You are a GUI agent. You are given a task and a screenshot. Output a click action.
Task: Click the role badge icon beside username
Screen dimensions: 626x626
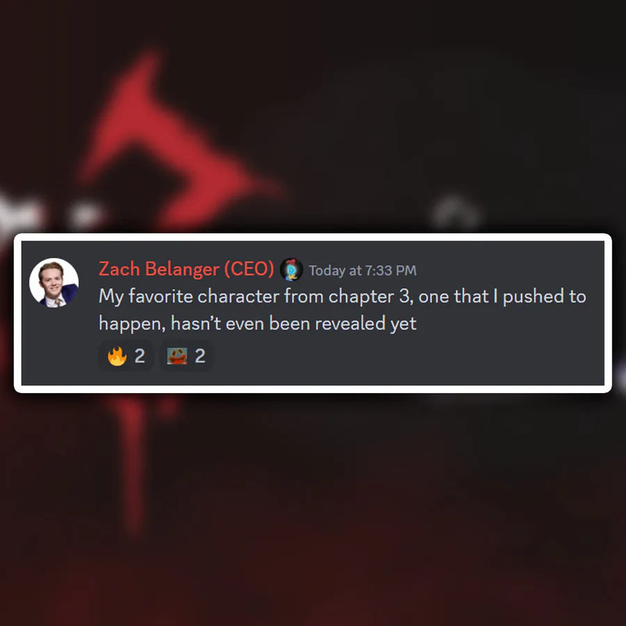tap(291, 269)
